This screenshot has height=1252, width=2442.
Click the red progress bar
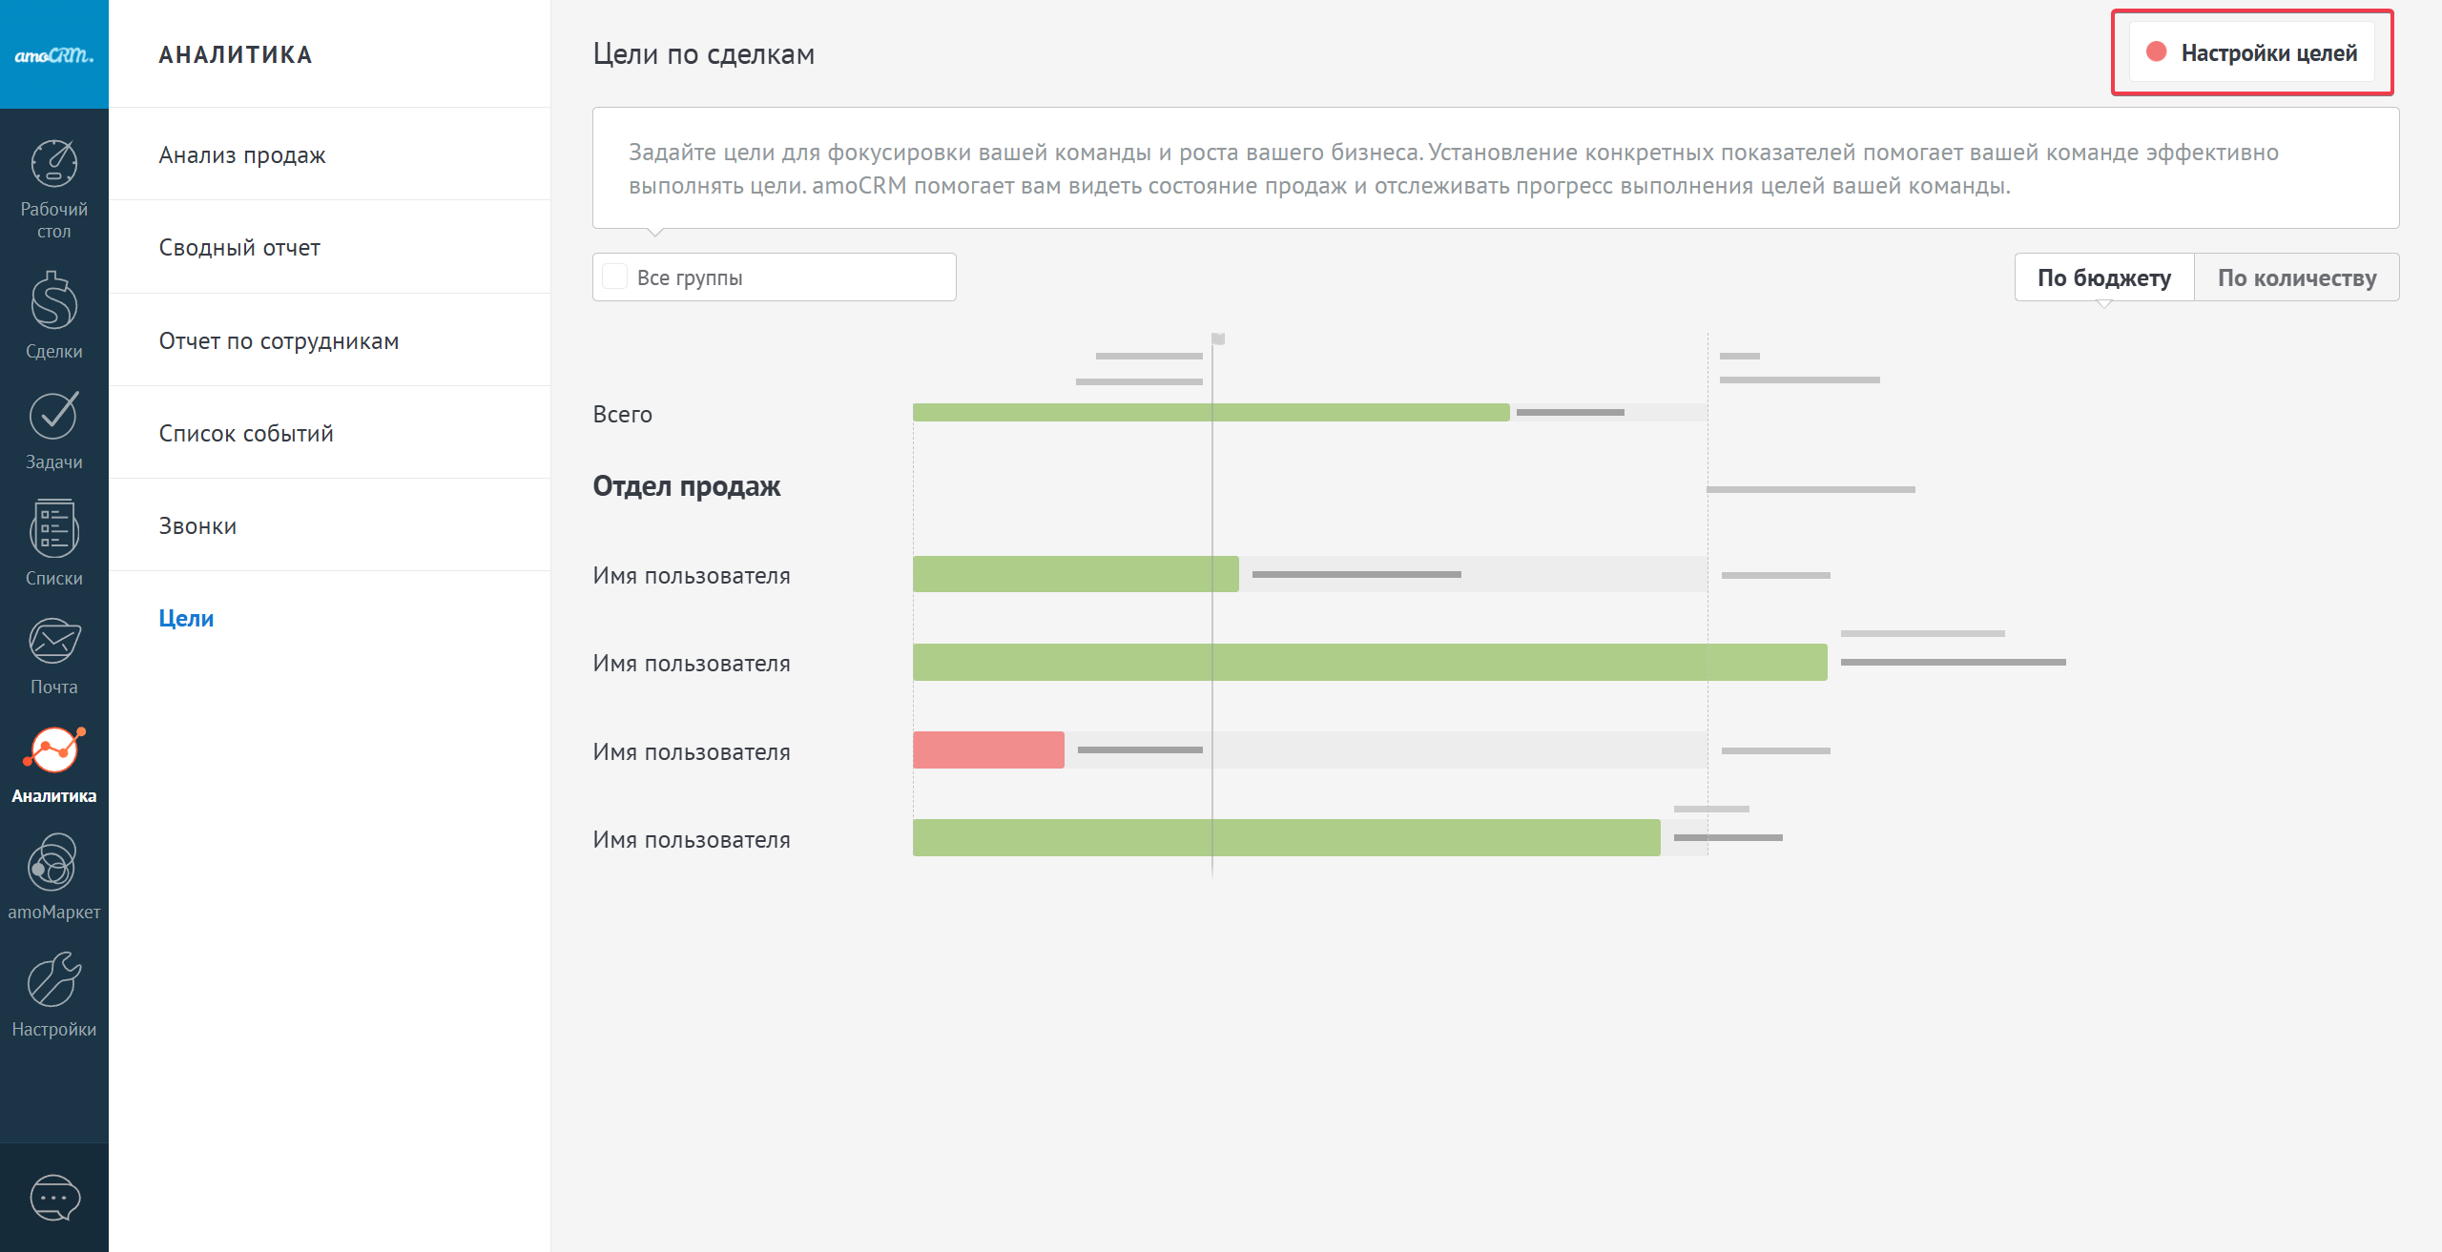(x=987, y=750)
